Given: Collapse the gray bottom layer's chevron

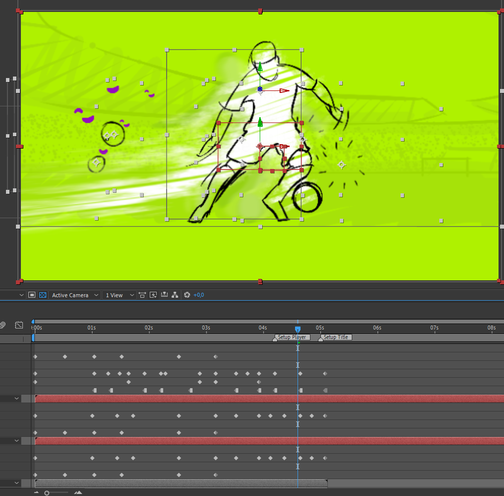Looking at the screenshot, I should pyautogui.click(x=16, y=483).
